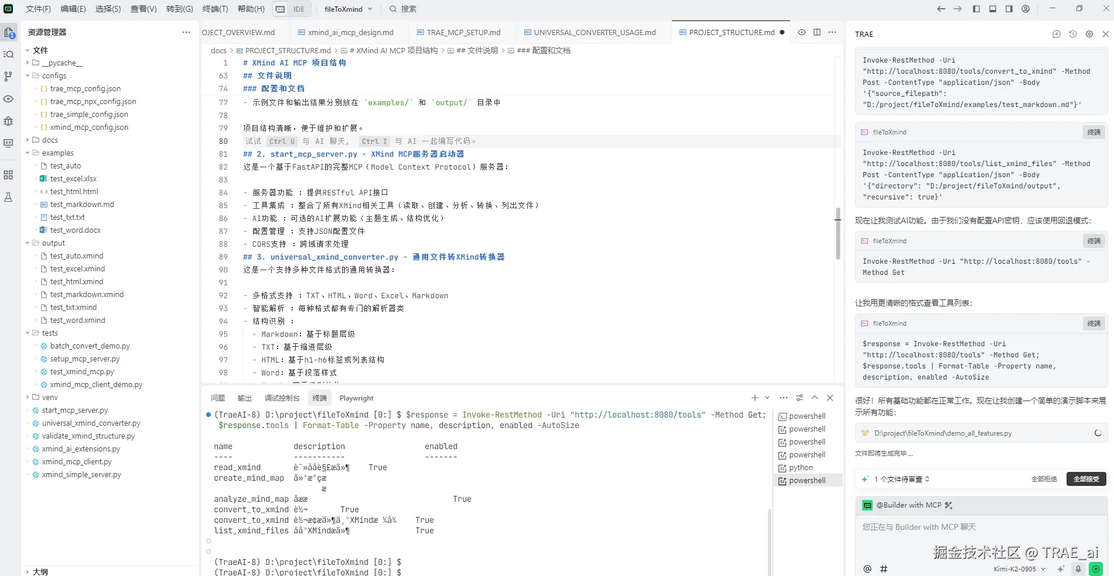This screenshot has height=576, width=1114.
Task: Insert # context reference in chat input
Action: click(x=884, y=568)
